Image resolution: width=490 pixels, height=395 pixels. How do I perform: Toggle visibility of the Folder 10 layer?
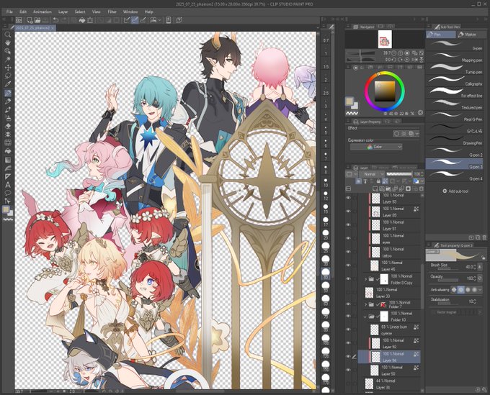pos(348,316)
